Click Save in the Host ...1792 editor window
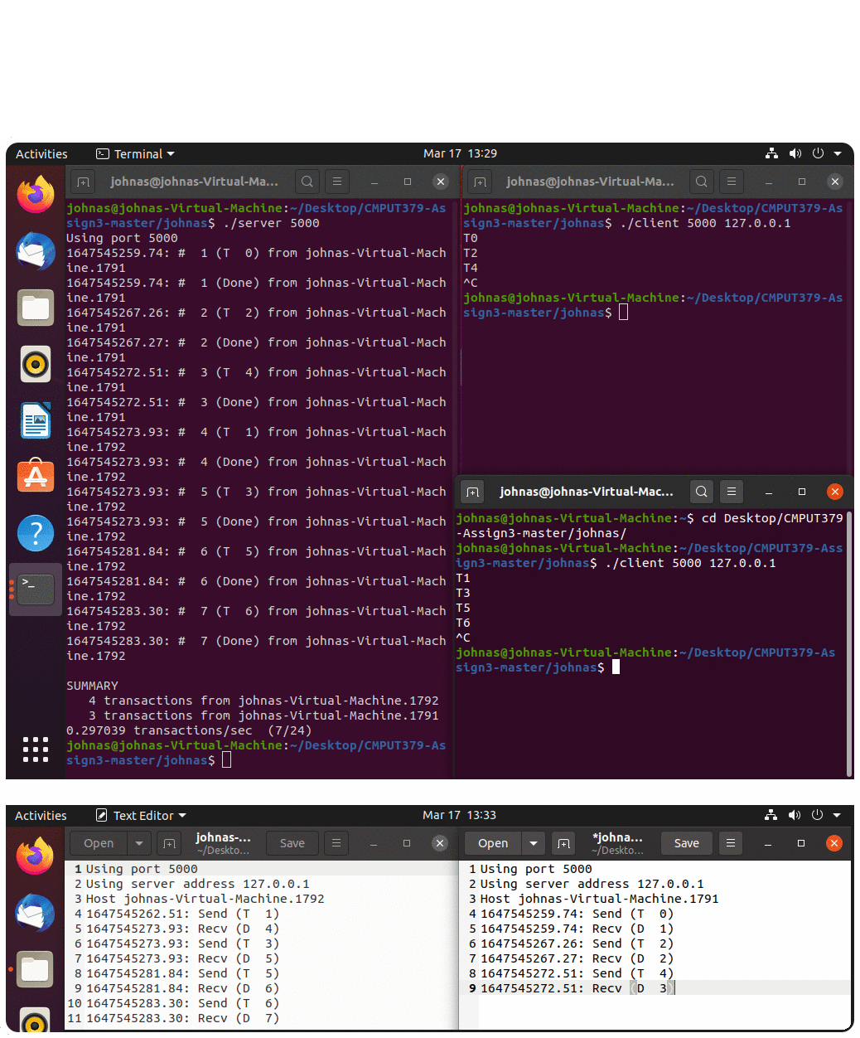The height and width of the screenshot is (1038, 860). coord(292,843)
